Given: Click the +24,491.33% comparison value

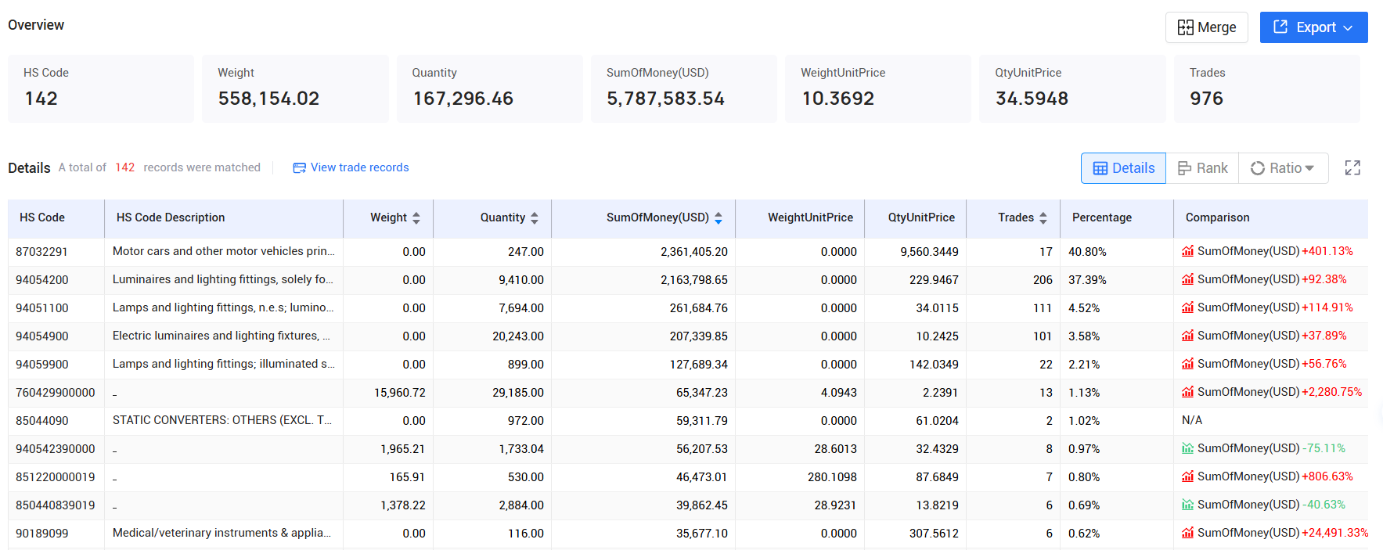Looking at the screenshot, I should coord(1335,533).
